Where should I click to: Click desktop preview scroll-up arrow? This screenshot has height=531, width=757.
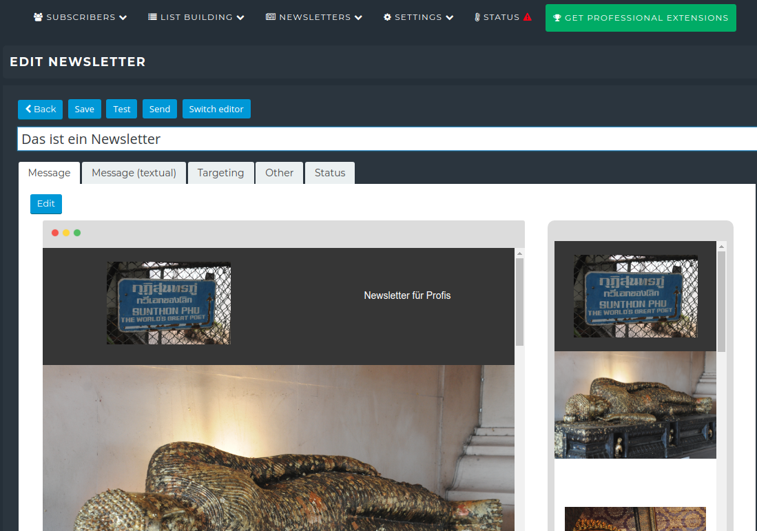tap(519, 253)
